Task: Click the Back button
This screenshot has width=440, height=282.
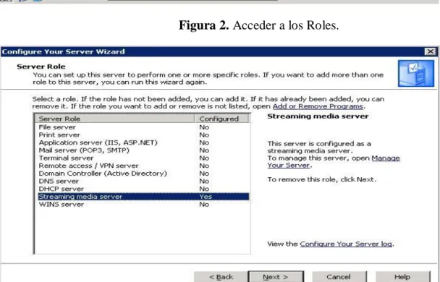Action: pos(221,277)
